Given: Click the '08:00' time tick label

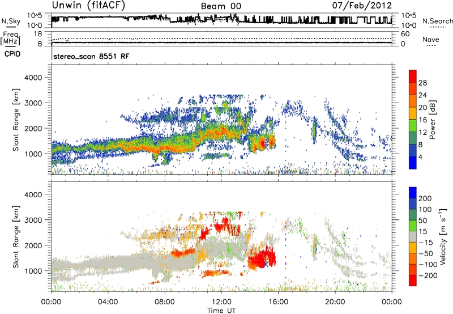Looking at the screenshot, I should point(165,302).
